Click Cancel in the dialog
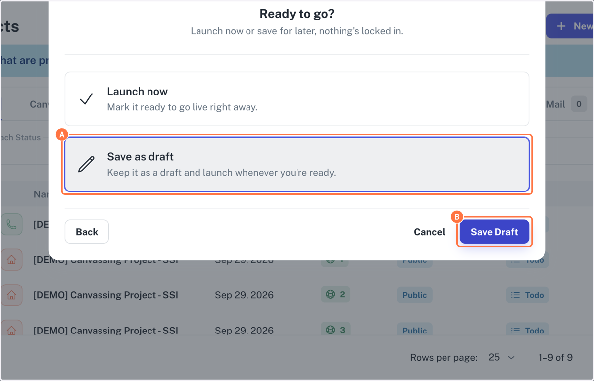 (429, 232)
